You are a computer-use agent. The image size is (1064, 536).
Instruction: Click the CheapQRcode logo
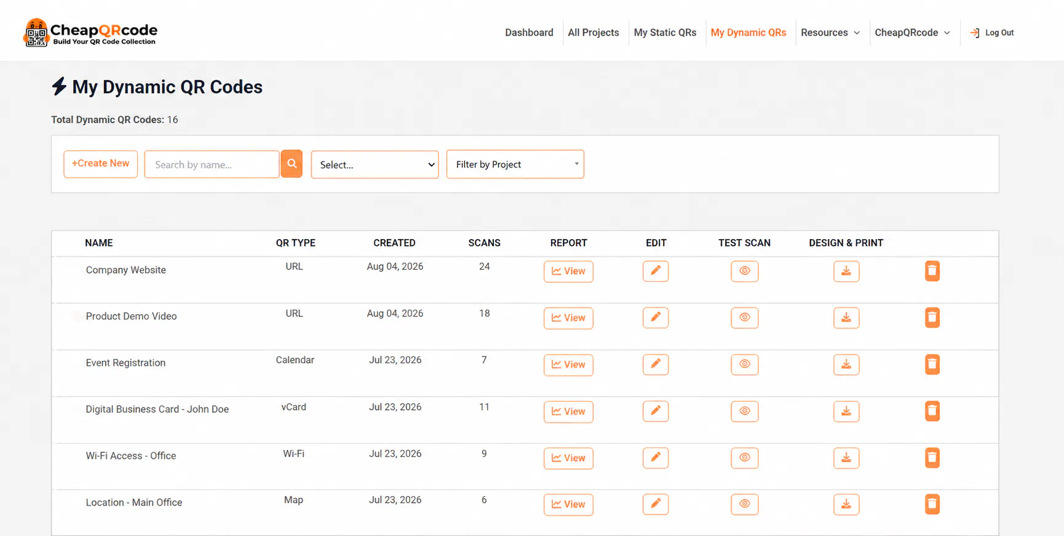pyautogui.click(x=90, y=33)
